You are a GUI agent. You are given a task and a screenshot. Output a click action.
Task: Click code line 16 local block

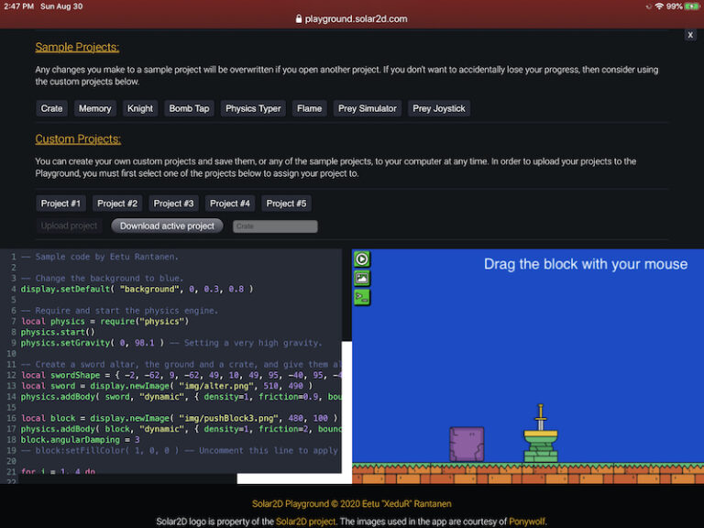coord(179,418)
